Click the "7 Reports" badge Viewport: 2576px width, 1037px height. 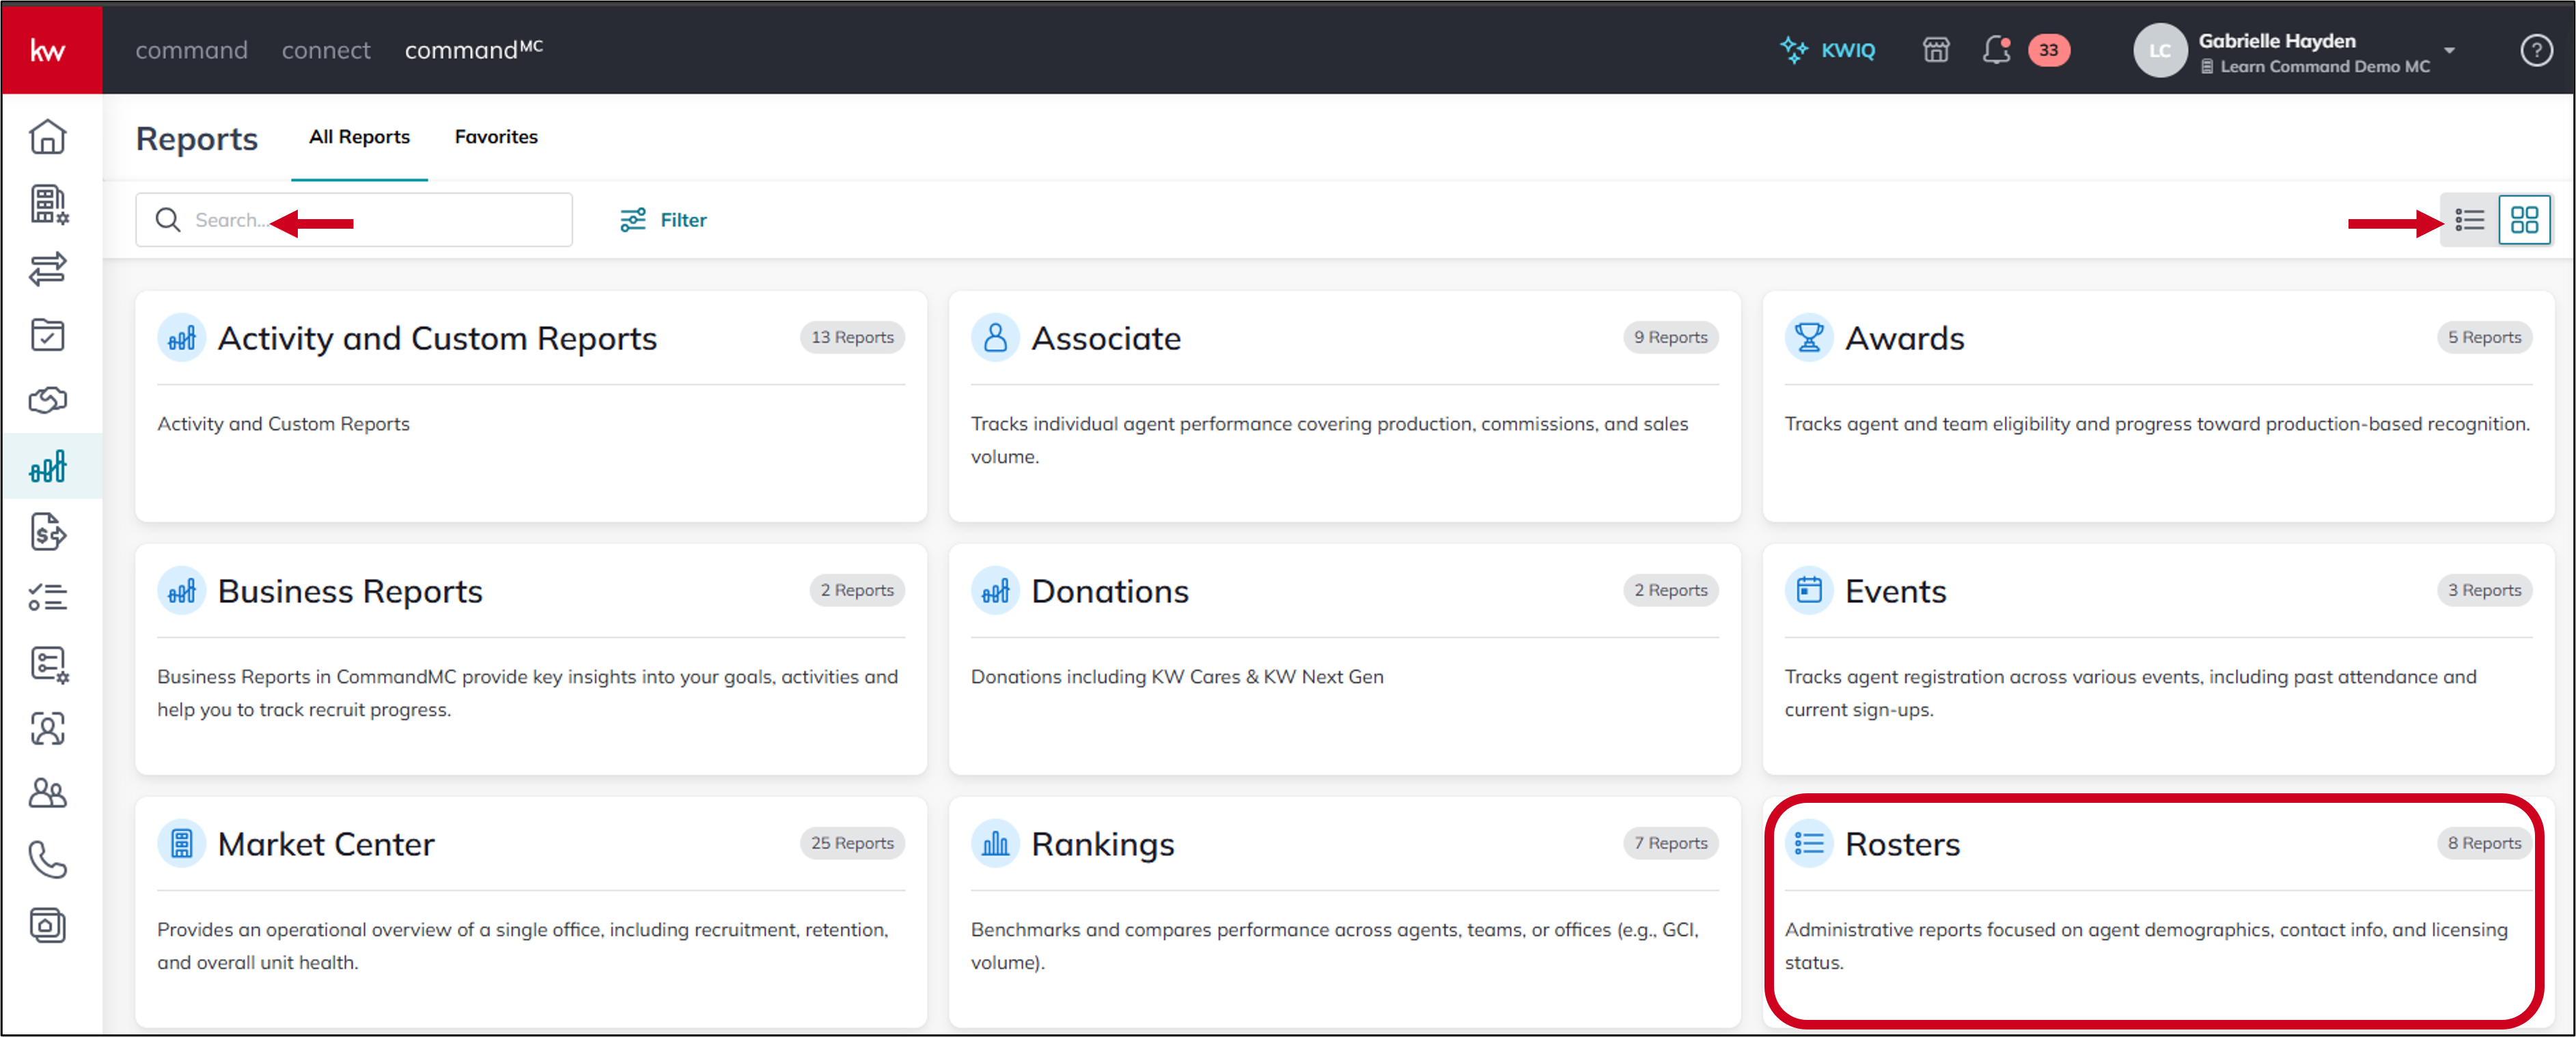pos(1670,843)
